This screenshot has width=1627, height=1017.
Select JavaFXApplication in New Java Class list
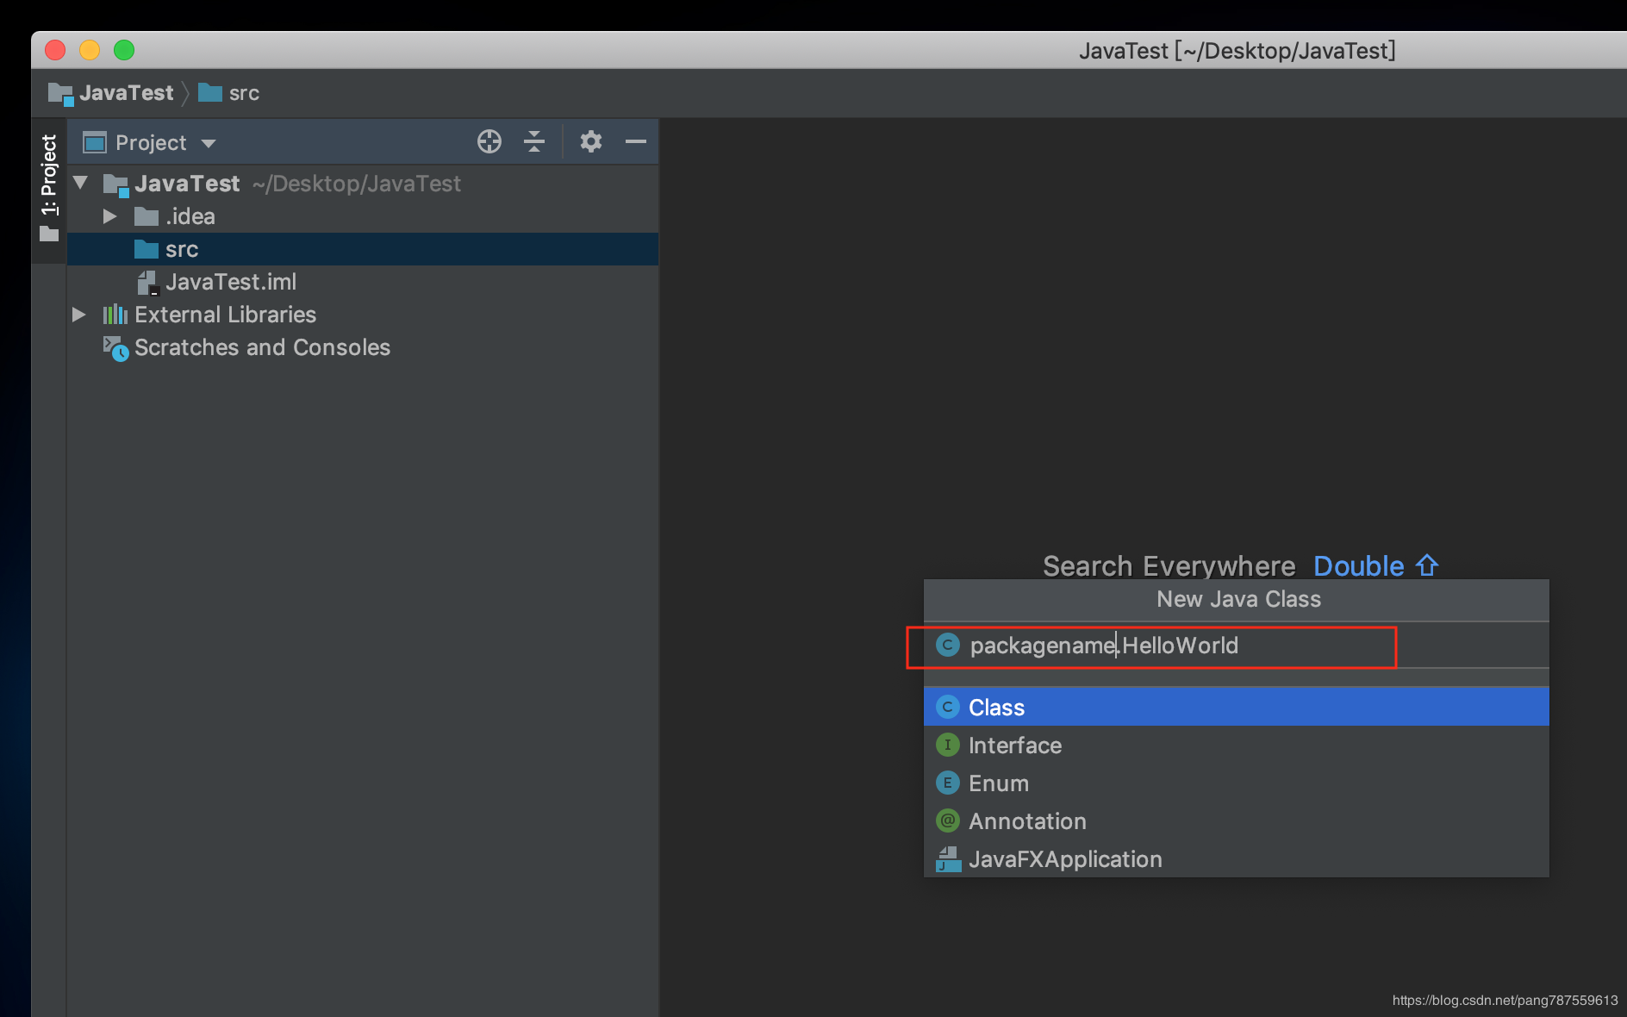pos(1236,858)
